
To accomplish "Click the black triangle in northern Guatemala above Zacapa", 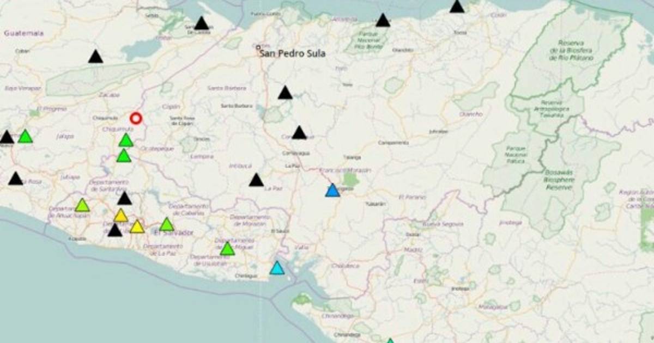I will (x=96, y=57).
